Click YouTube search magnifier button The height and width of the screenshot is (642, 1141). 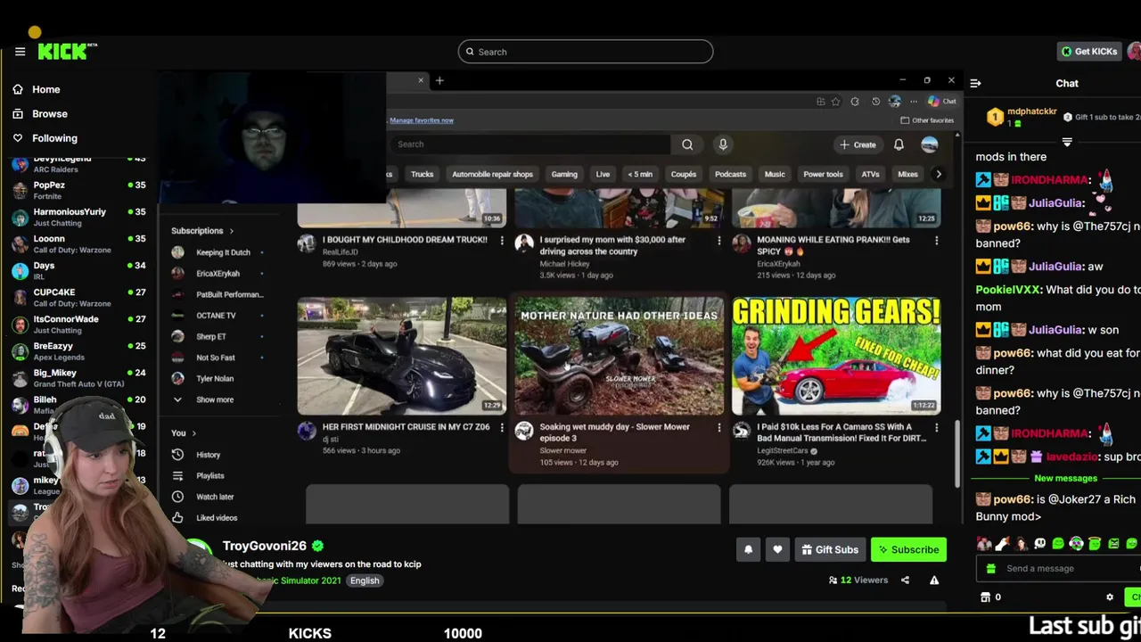click(x=687, y=144)
